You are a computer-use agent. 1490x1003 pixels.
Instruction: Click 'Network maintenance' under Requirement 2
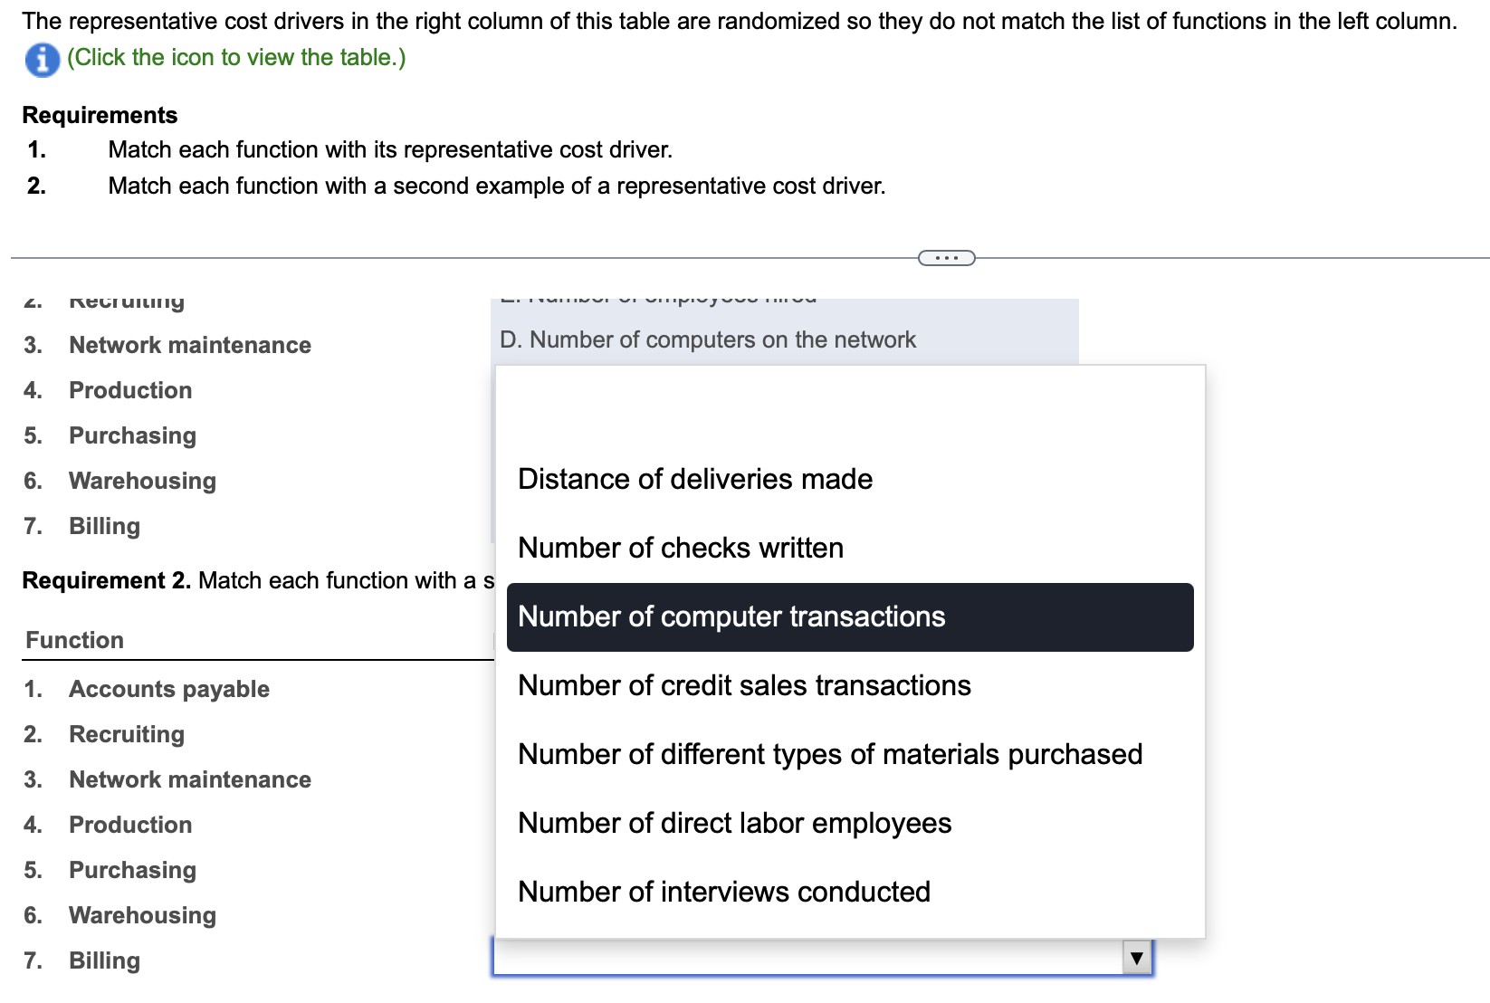click(188, 779)
